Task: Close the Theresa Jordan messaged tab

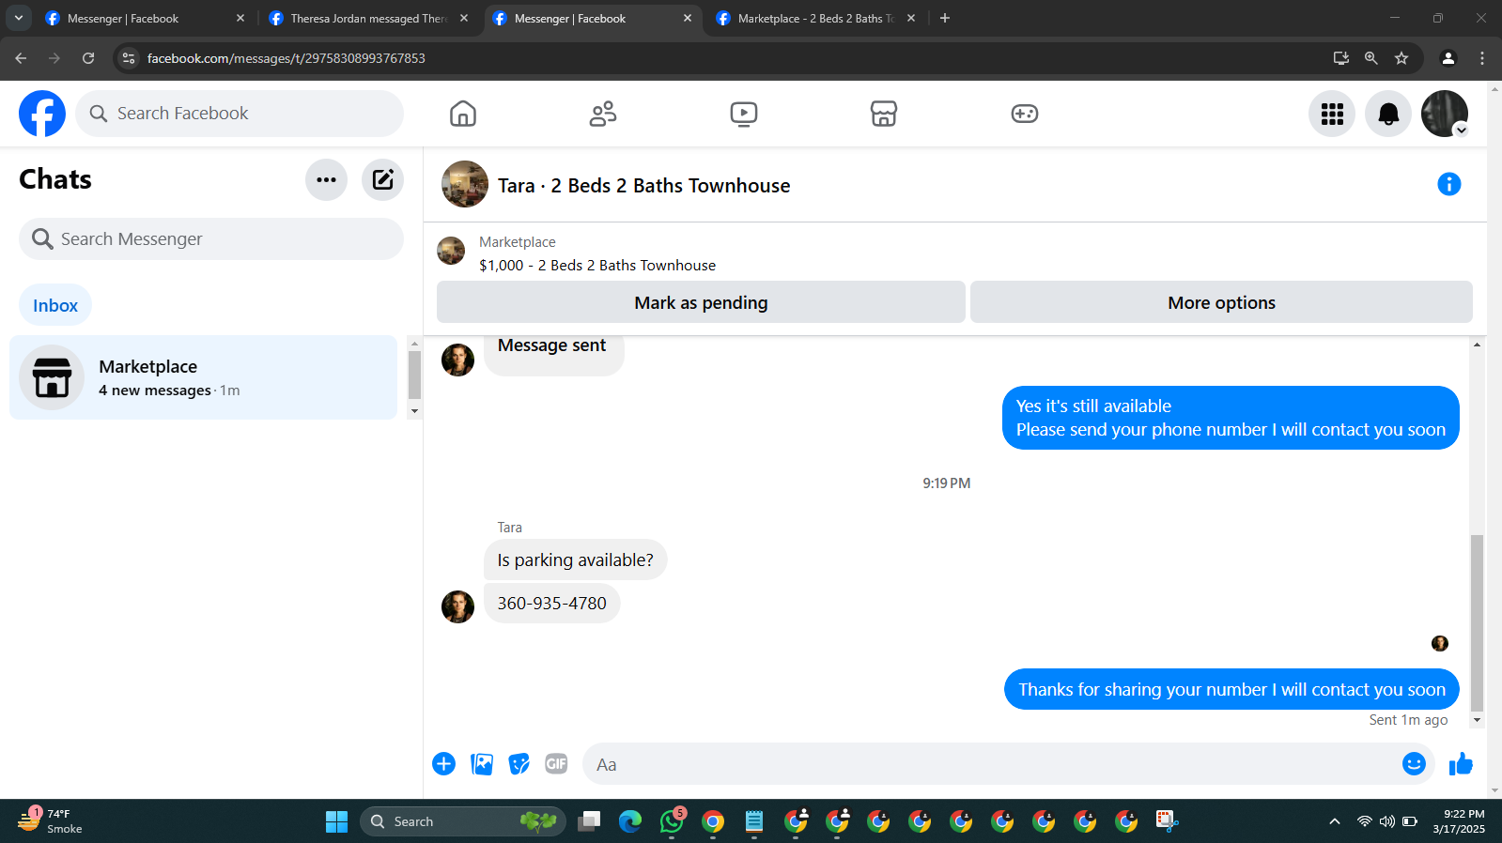Action: click(464, 18)
